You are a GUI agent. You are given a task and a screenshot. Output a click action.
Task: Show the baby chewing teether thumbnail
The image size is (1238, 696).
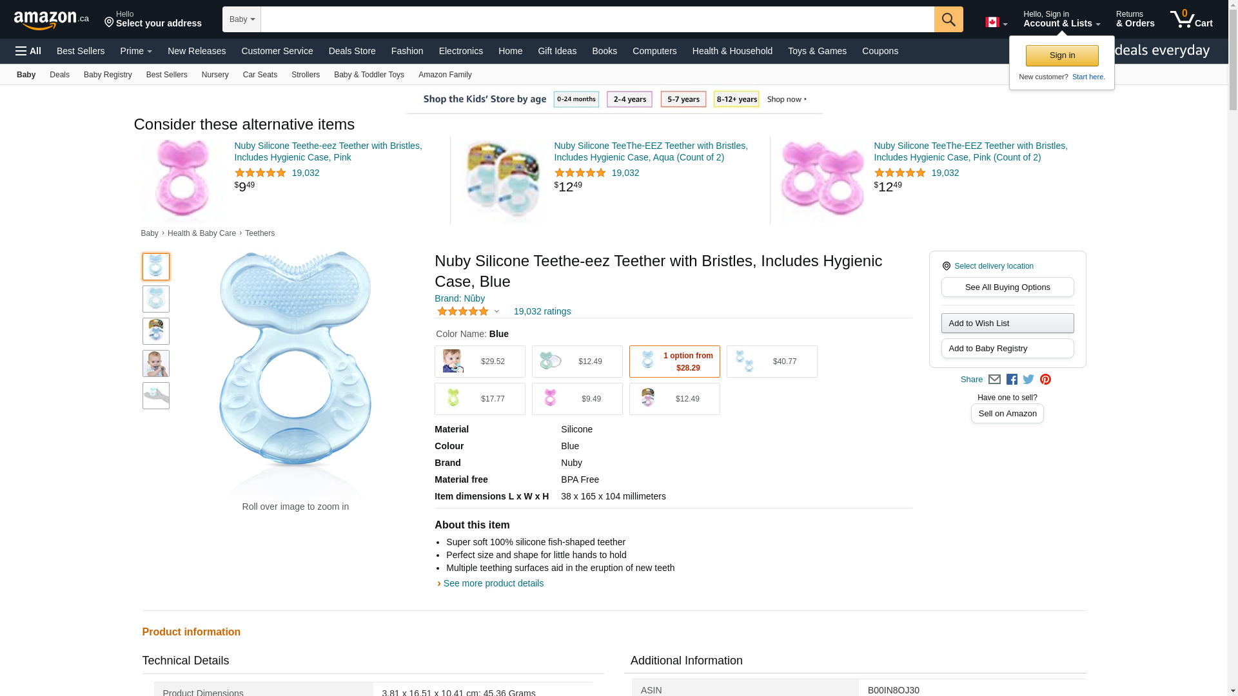tap(156, 363)
